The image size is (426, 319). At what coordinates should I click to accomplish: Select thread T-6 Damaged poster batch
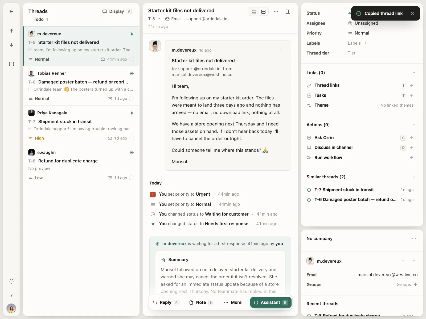click(81, 86)
